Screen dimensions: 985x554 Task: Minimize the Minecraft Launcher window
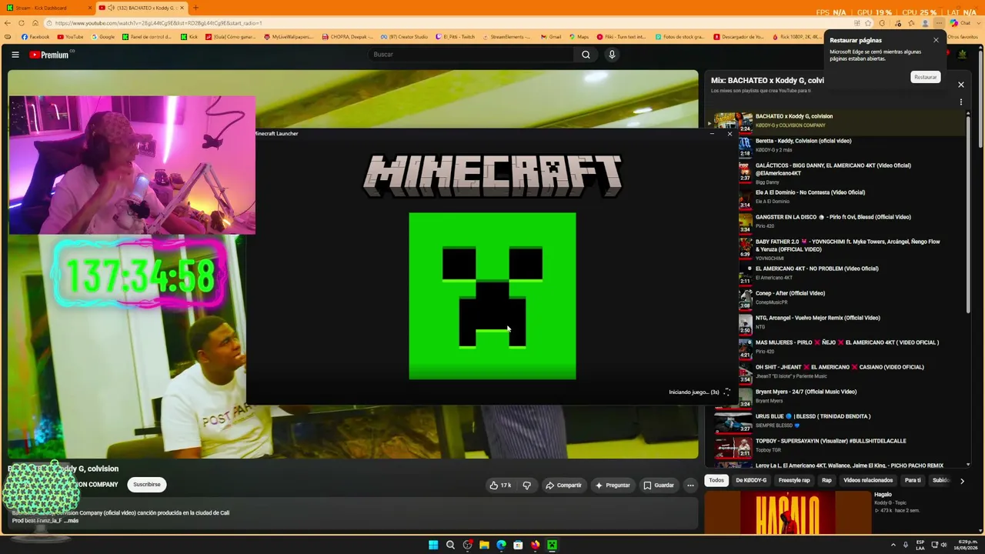[712, 134]
